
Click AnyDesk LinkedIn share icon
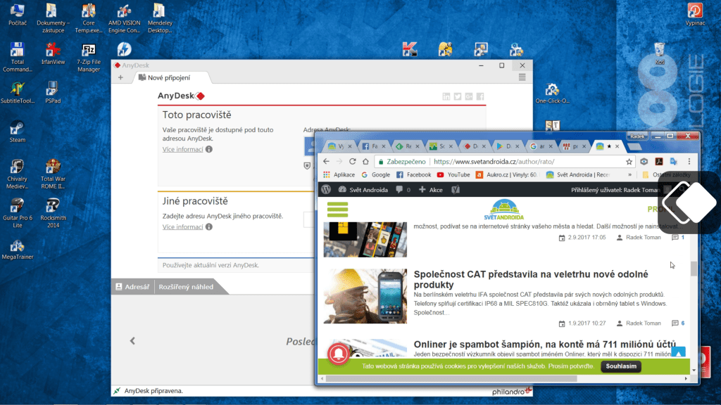tap(446, 96)
